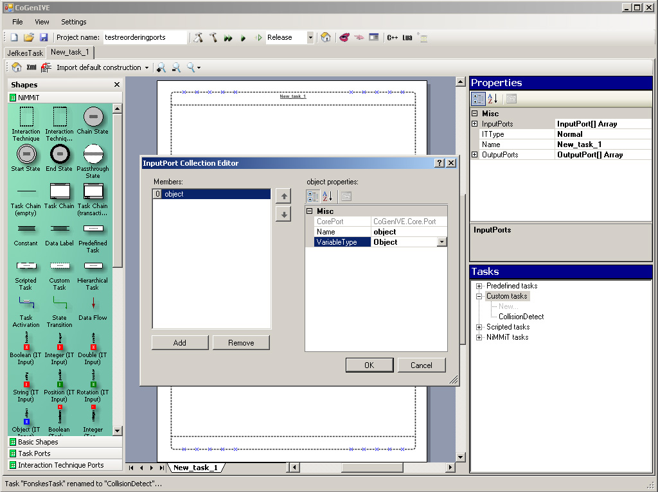Switch to the JefkesTask tab
Viewport: 658px width, 492px height.
point(25,53)
